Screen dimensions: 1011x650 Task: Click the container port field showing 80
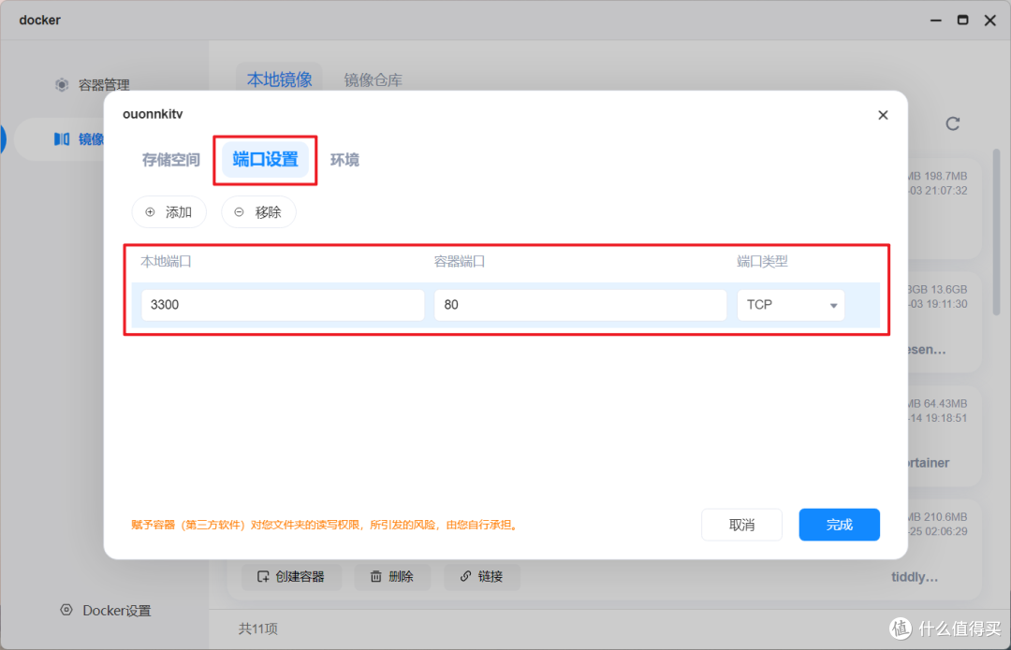(x=580, y=305)
